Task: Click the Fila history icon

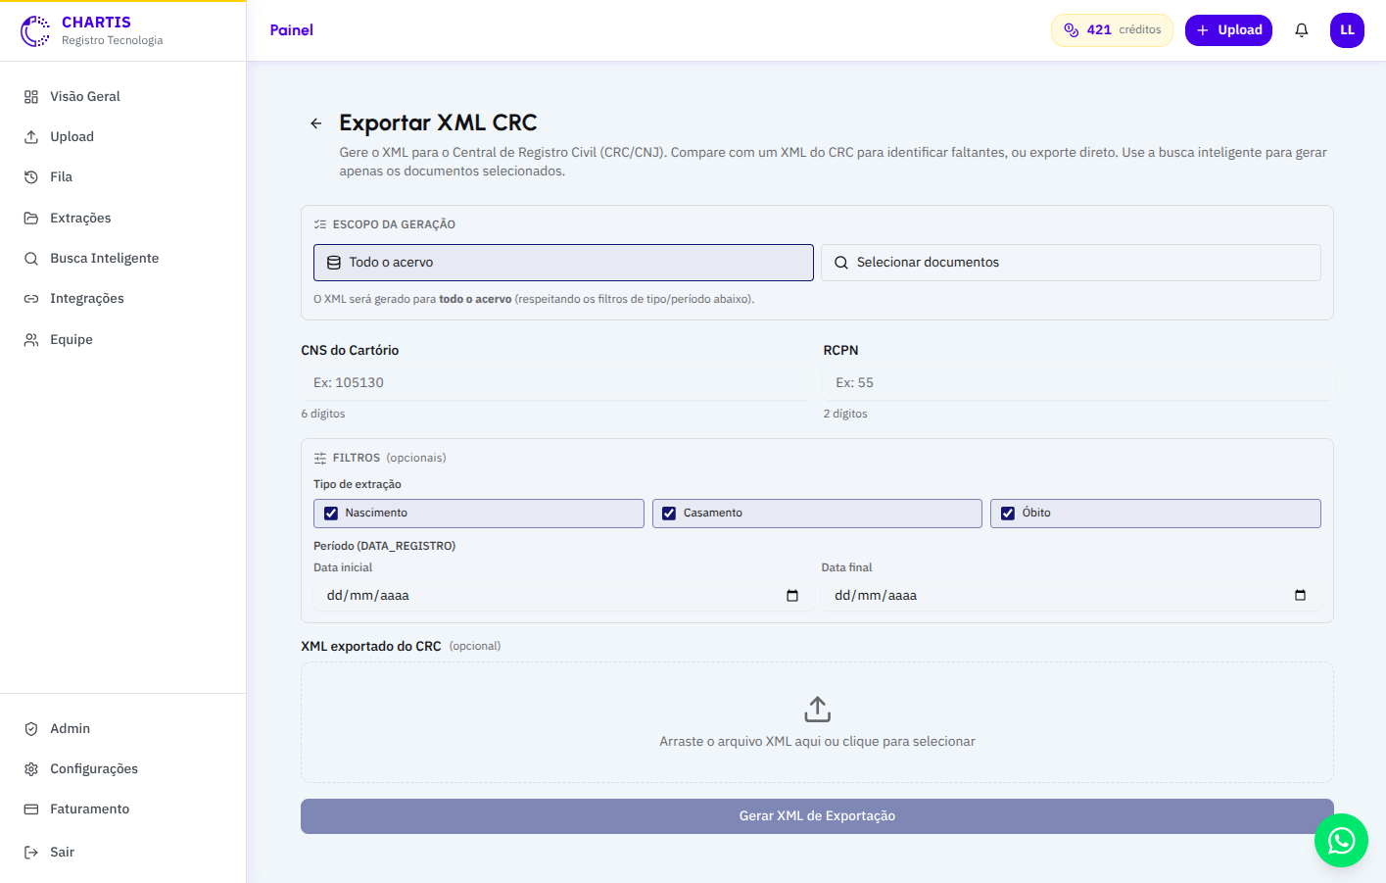Action: click(x=31, y=177)
